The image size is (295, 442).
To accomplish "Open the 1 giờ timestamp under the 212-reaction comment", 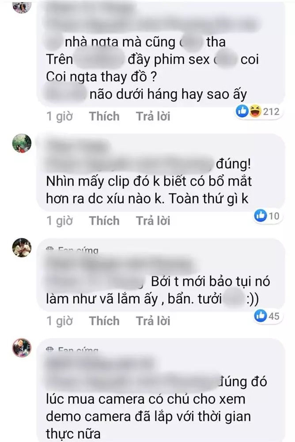I will click(60, 116).
